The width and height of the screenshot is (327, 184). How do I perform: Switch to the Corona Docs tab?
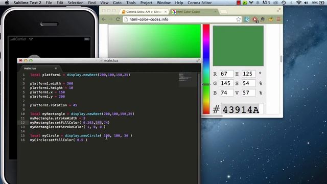[144, 12]
